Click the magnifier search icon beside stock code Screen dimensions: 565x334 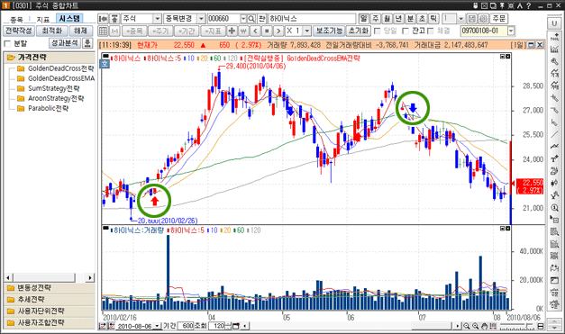[x=251, y=19]
